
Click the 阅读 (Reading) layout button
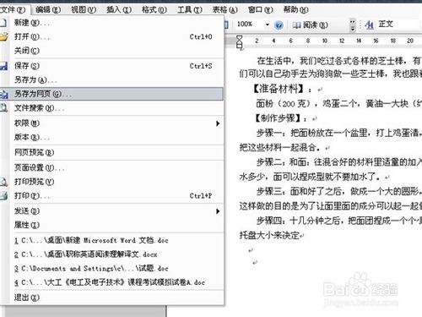(x=310, y=25)
